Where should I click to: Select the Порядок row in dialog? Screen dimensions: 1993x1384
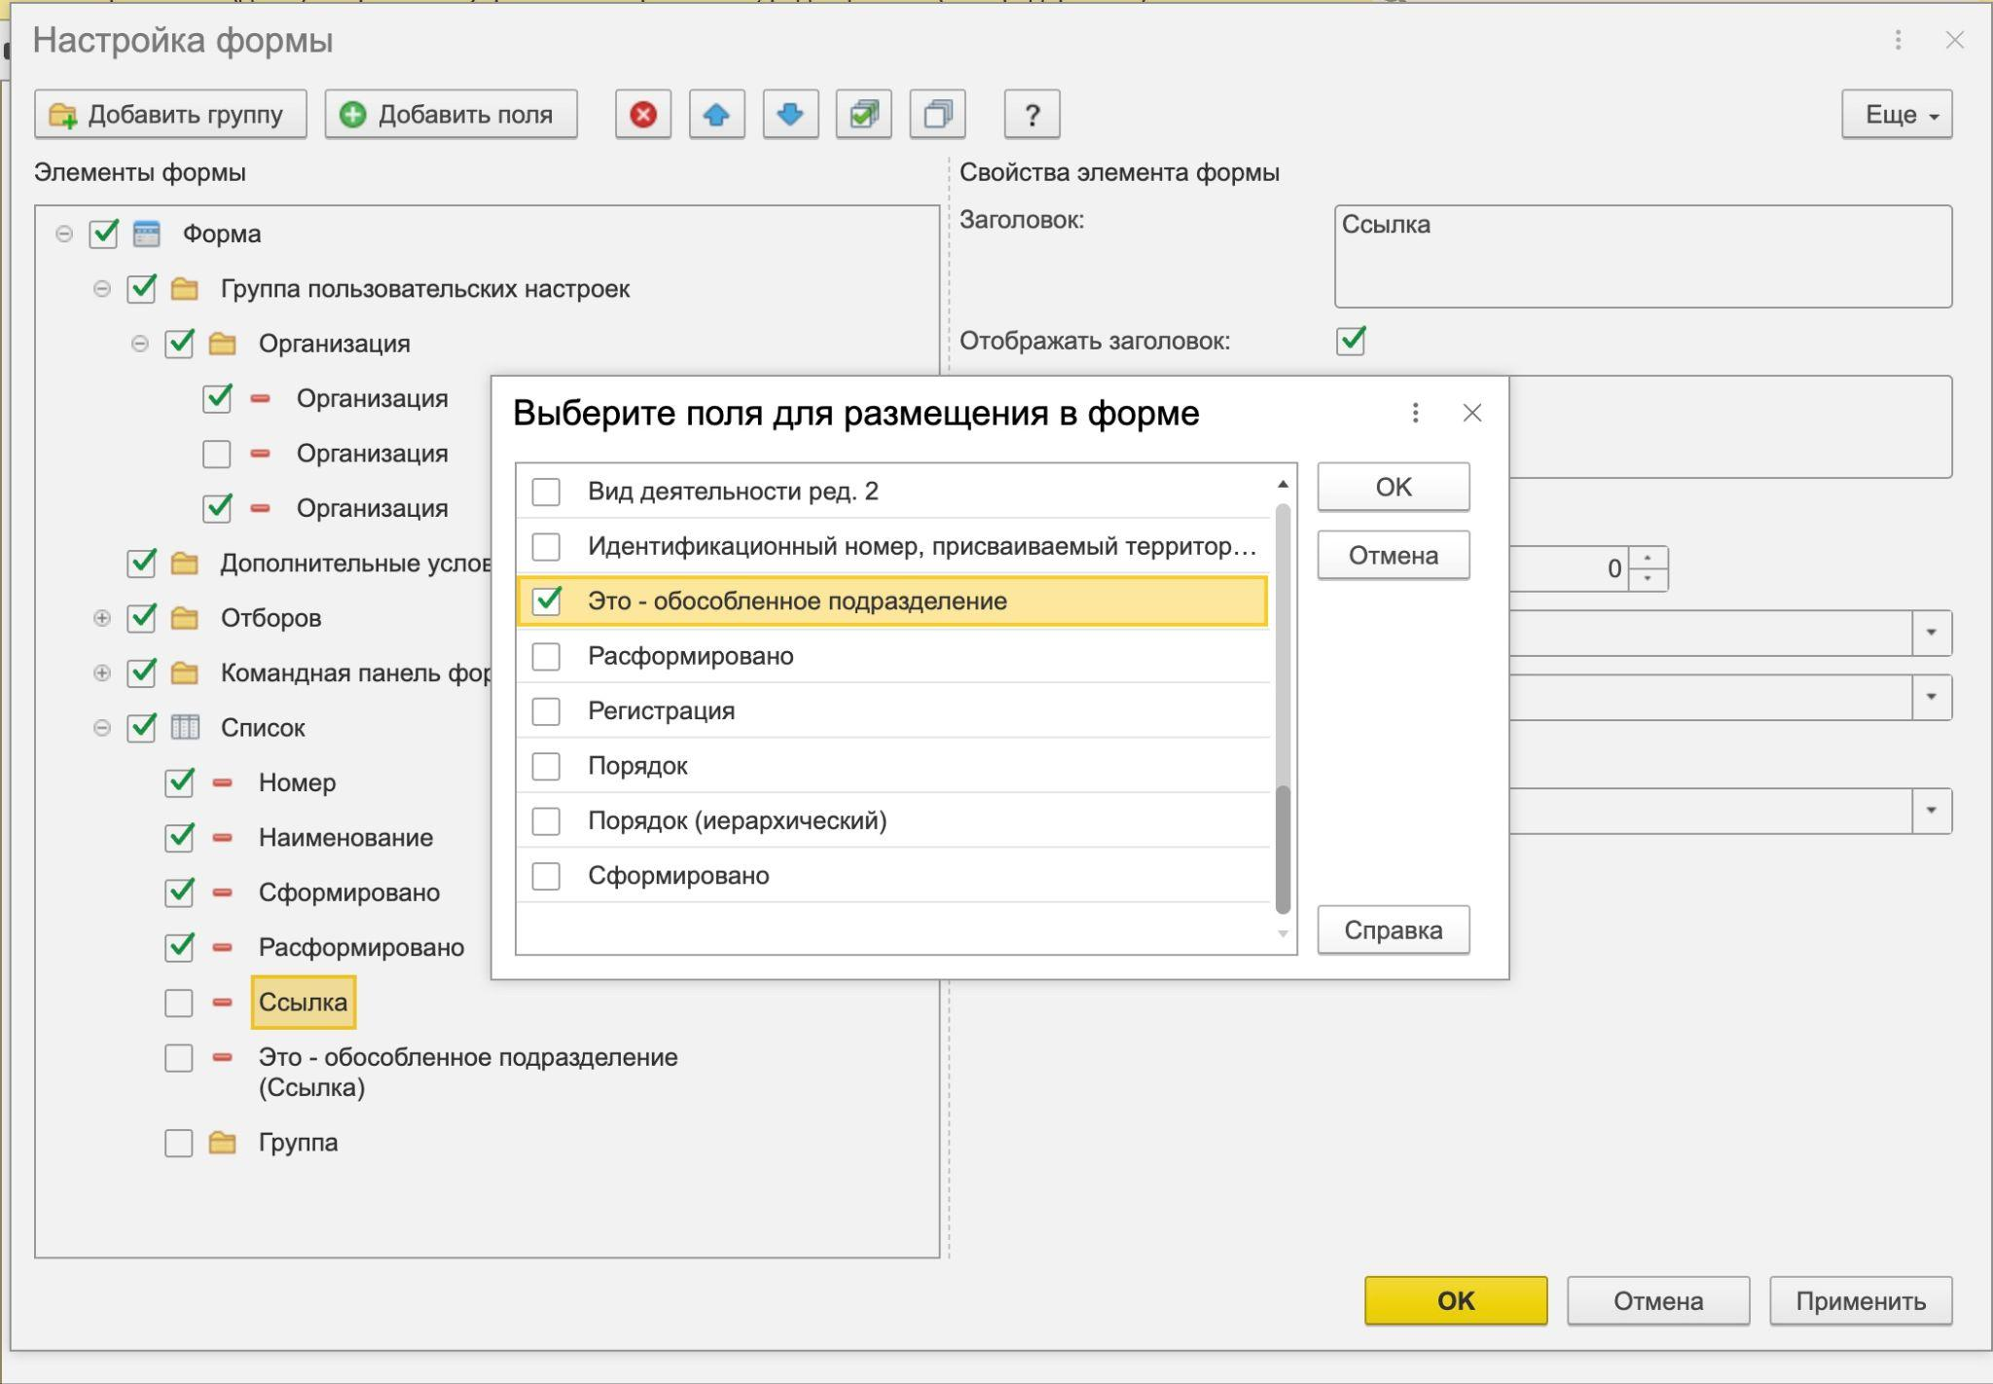893,766
